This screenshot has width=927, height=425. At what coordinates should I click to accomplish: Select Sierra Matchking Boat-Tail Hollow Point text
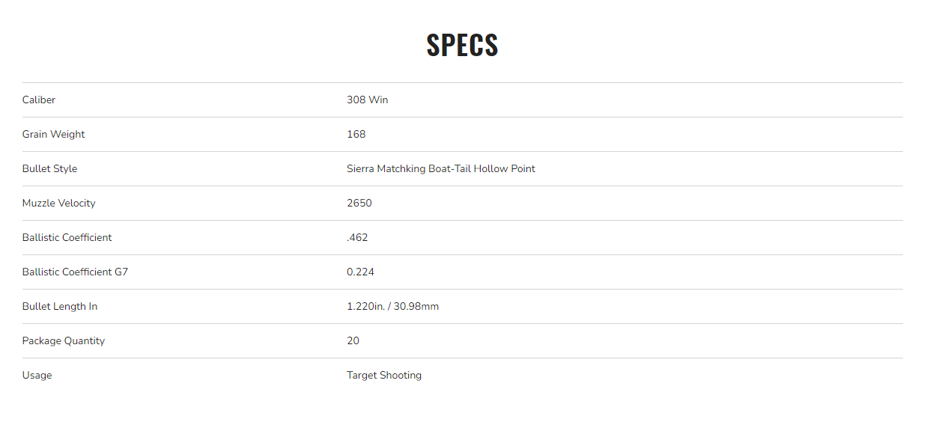tap(440, 169)
